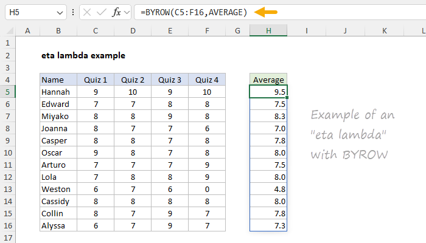Image resolution: width=426 pixels, height=243 pixels.
Task: Select row 13 header
Action: [x=9, y=189]
